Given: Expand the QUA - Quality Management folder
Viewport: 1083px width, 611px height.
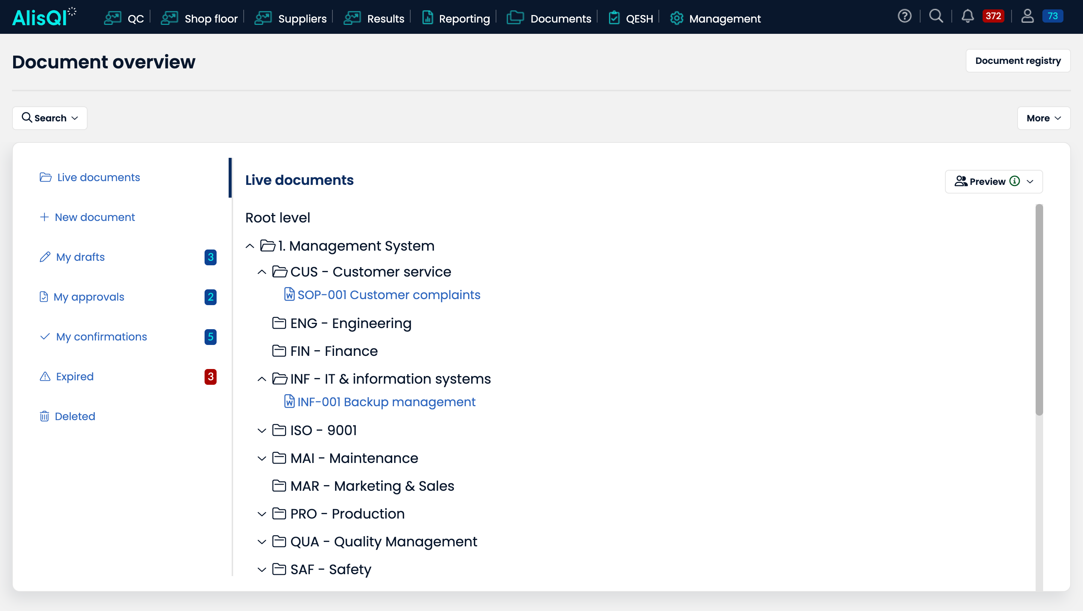Looking at the screenshot, I should (x=261, y=541).
